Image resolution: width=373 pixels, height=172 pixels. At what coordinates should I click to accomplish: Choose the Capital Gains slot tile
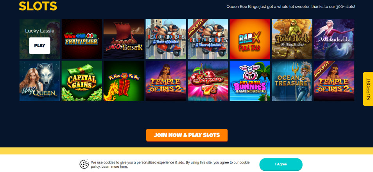pos(82,81)
